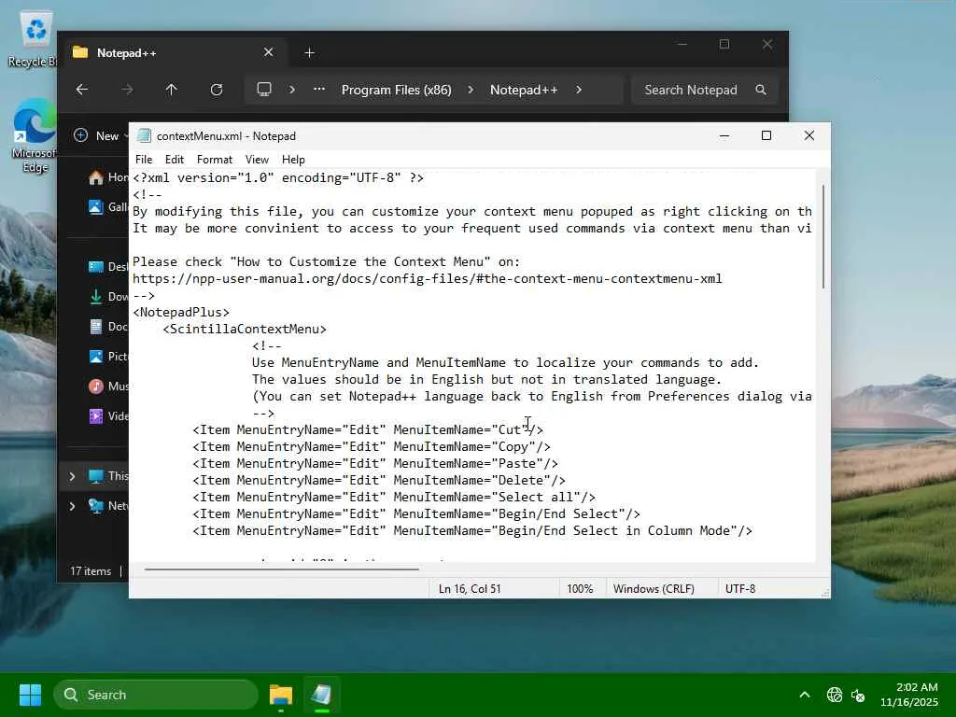Viewport: 956px width, 717px height.
Task: Go back in File Explorer
Action: [82, 90]
